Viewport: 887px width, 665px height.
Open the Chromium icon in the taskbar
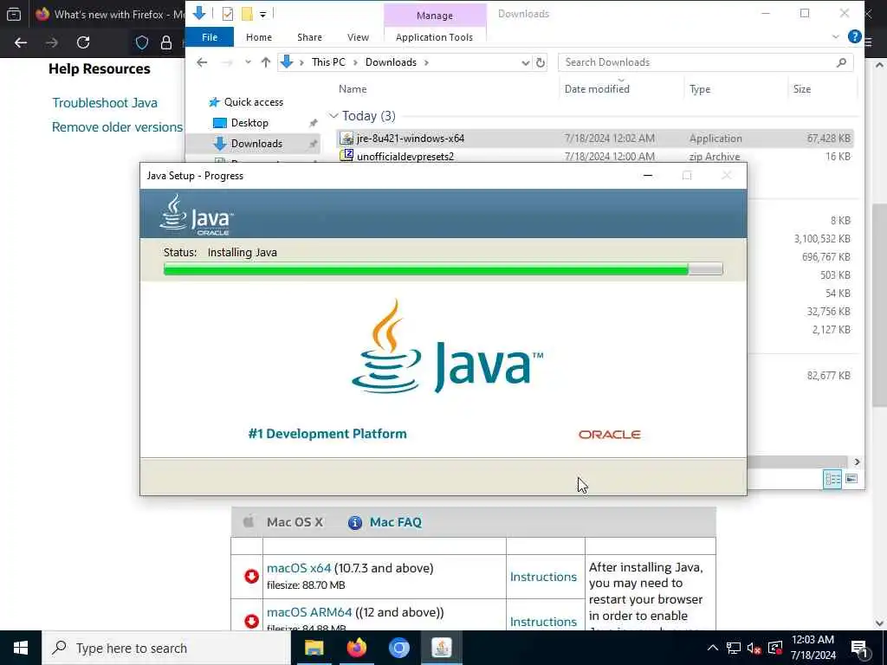(x=398, y=648)
